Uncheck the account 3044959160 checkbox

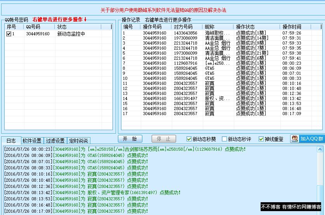[x=9, y=34]
